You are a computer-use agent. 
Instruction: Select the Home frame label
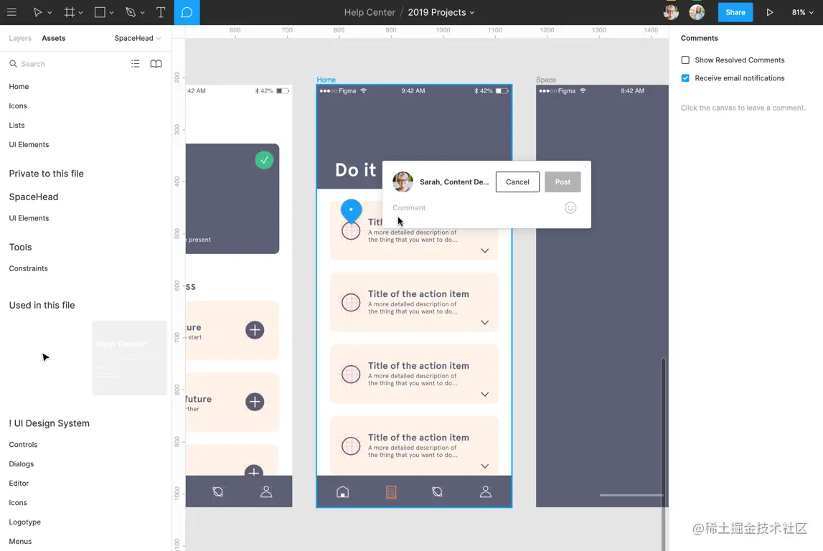pos(326,80)
